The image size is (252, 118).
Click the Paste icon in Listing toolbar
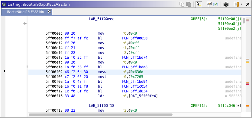(188, 4)
